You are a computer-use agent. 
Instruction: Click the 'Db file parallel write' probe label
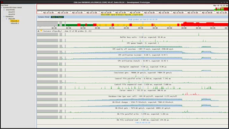coord(143,114)
